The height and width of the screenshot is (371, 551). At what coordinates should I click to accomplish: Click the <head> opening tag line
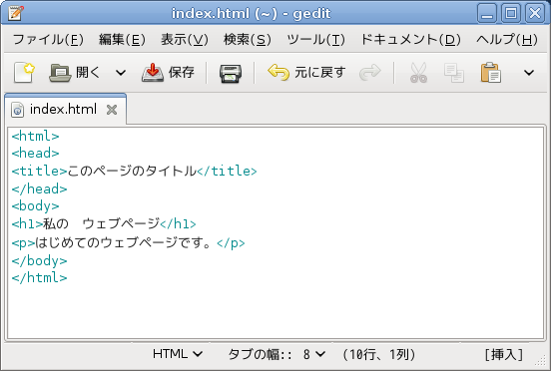tap(35, 153)
